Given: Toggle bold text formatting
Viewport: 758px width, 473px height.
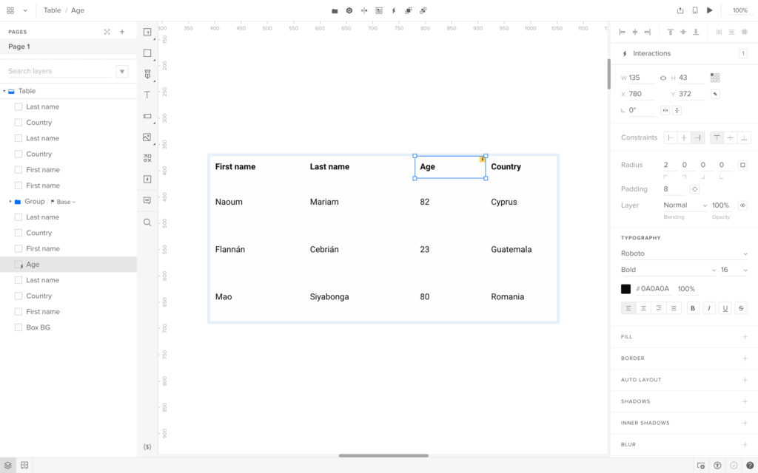Looking at the screenshot, I should (x=693, y=308).
